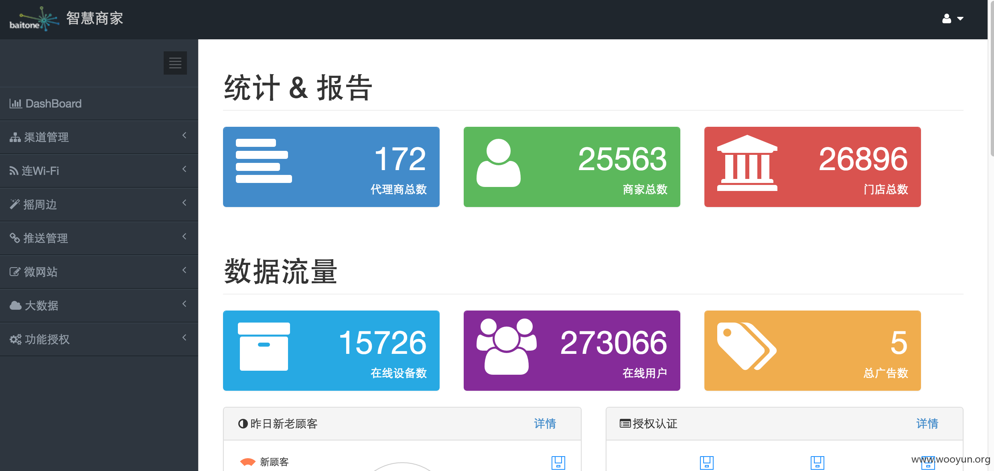
Task: Click the 26896 store count
Action: [863, 159]
